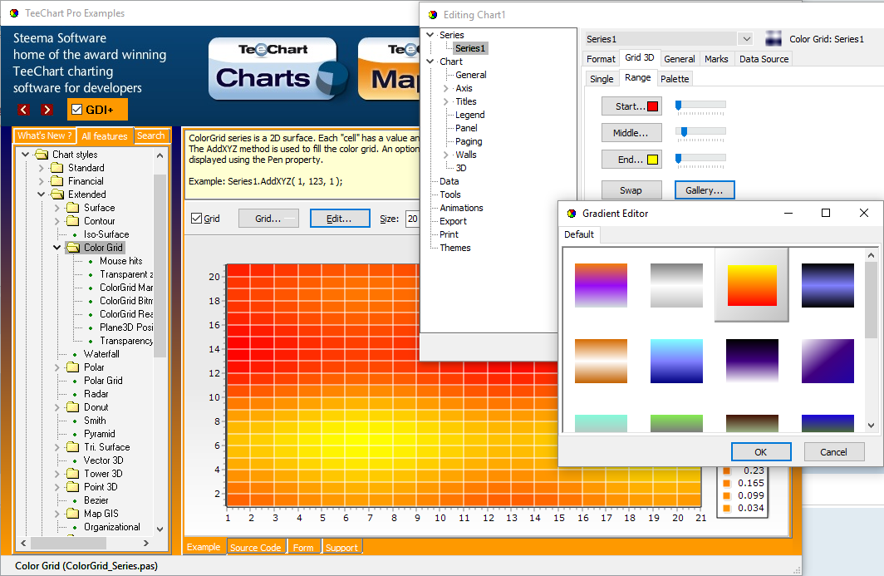Select the silver gray gradient thumbnail
The width and height of the screenshot is (884, 576).
(x=676, y=285)
